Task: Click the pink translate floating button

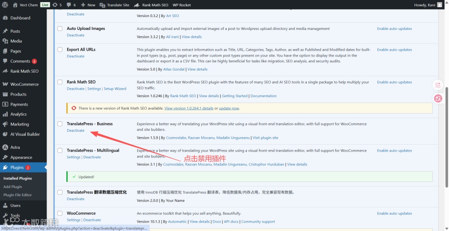Action: point(438,98)
